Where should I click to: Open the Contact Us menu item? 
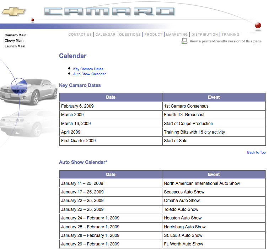[80, 35]
